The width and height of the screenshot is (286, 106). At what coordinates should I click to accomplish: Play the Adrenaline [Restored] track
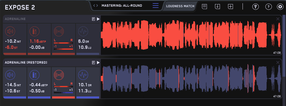[98, 63]
